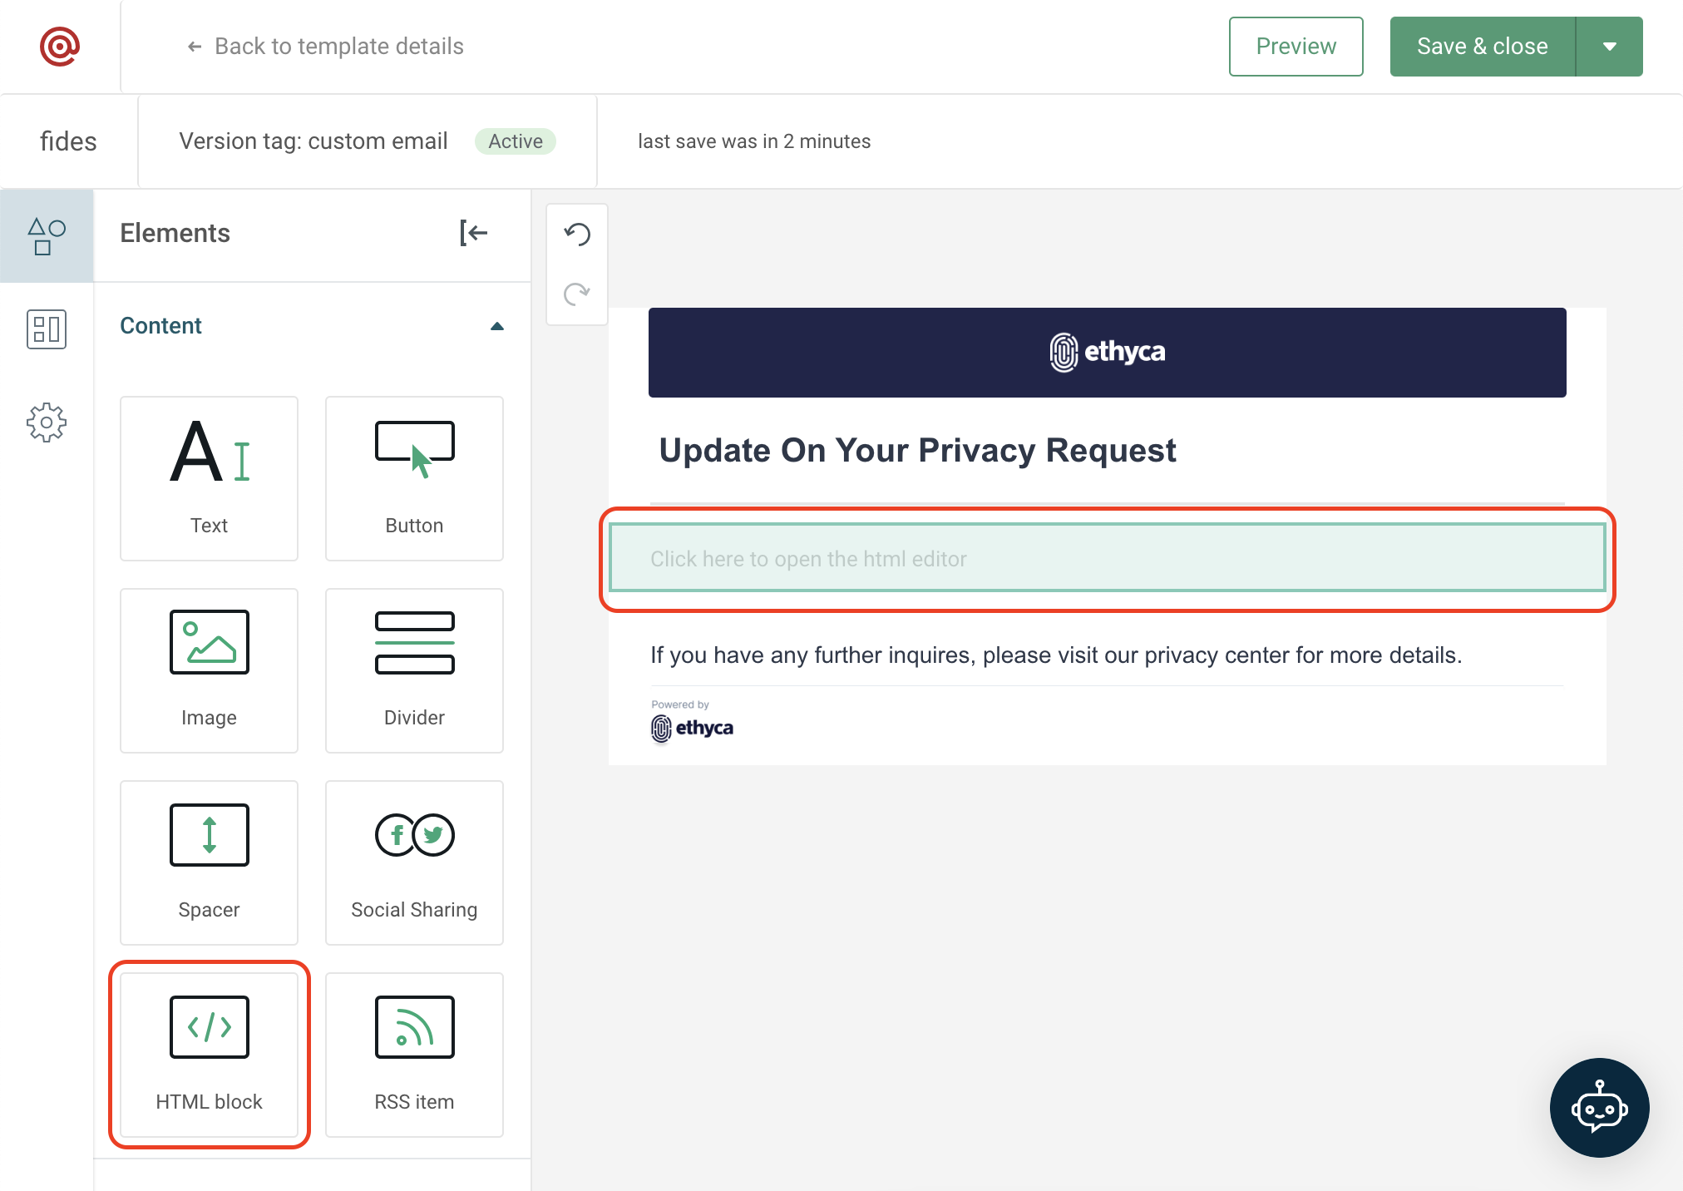Click Save & close button

[x=1483, y=47]
